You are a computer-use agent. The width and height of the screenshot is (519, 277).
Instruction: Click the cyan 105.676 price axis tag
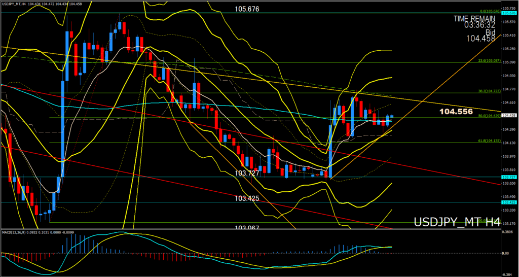[x=508, y=13]
